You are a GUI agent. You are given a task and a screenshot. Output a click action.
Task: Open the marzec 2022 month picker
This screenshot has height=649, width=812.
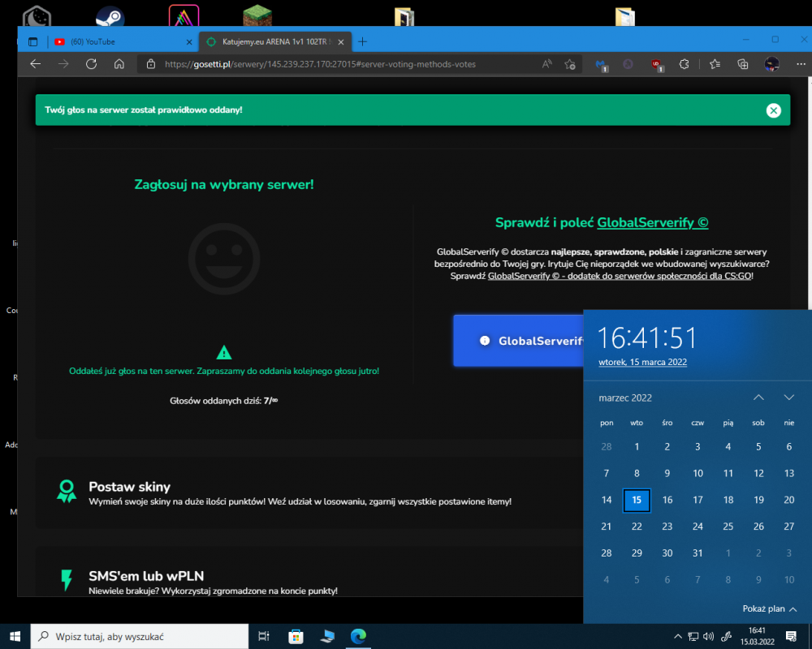[x=625, y=398]
